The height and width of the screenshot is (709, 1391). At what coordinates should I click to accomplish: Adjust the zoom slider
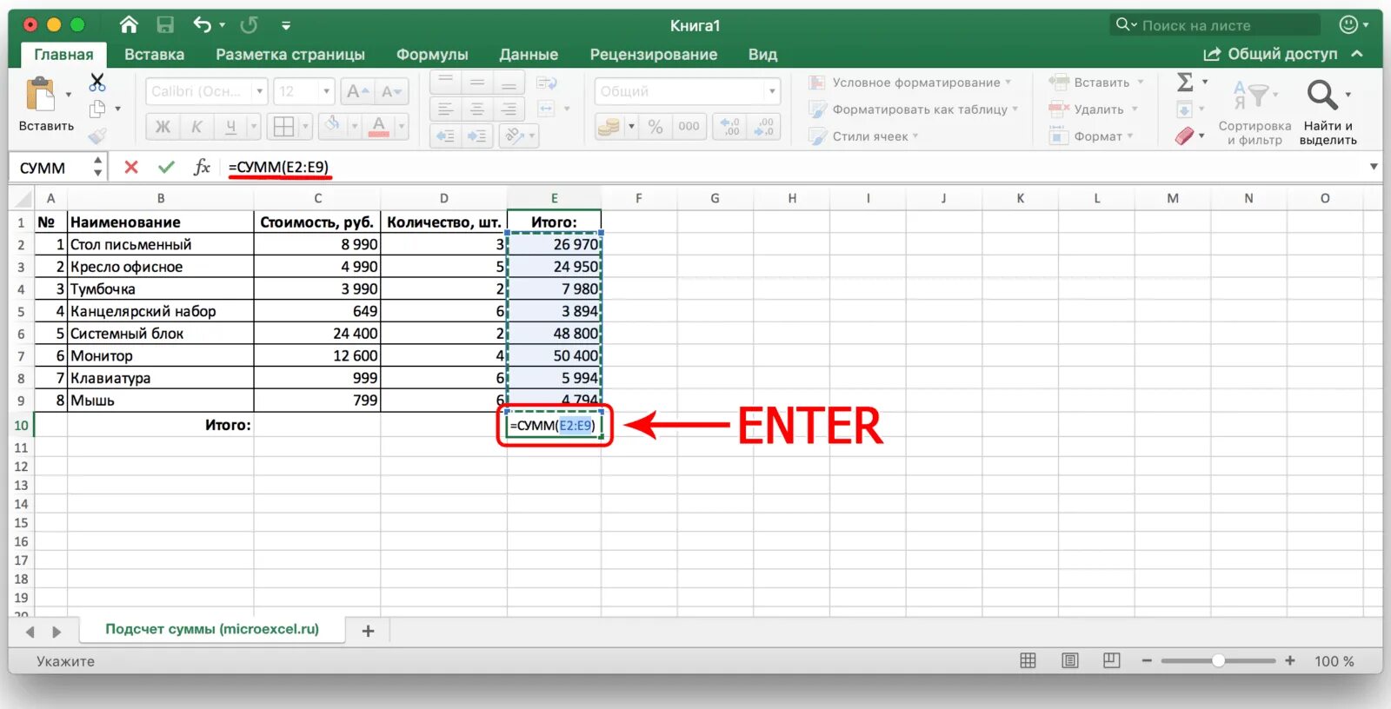1218,660
